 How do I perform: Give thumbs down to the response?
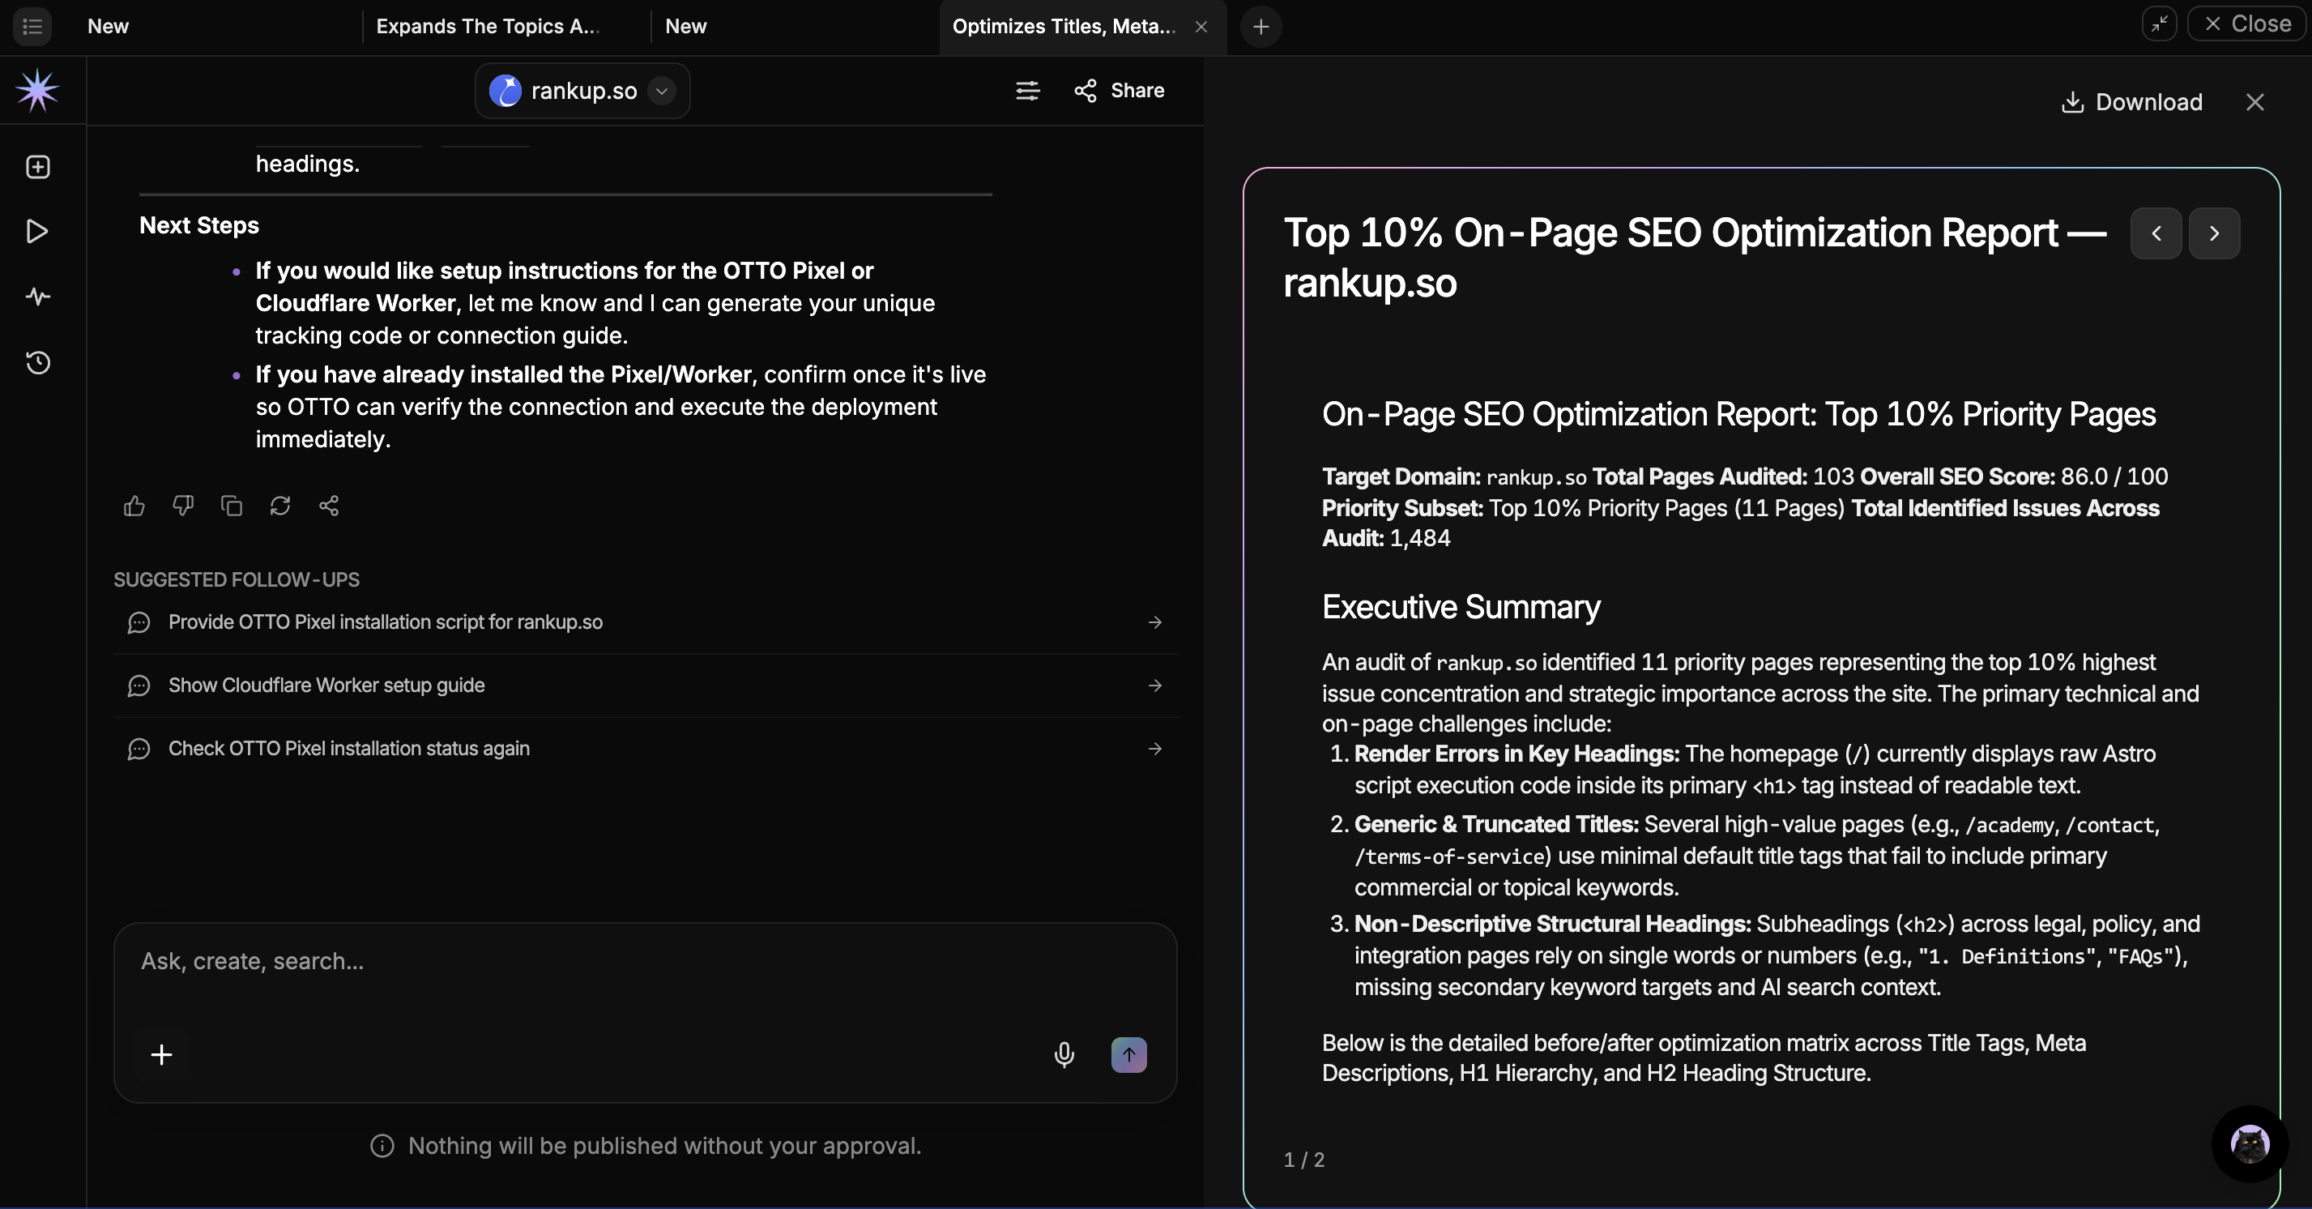pyautogui.click(x=183, y=506)
